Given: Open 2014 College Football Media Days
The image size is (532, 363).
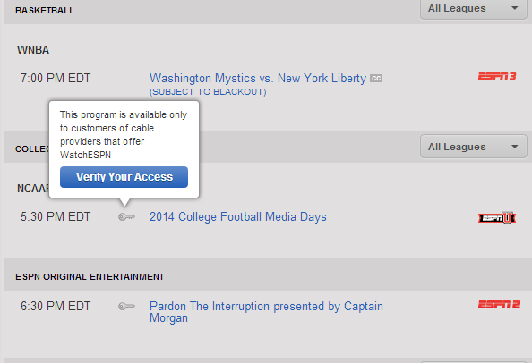Looking at the screenshot, I should 238,216.
